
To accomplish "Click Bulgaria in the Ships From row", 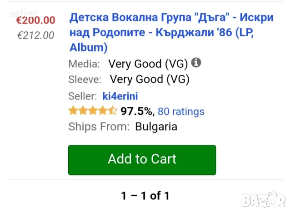I will point(156,127).
